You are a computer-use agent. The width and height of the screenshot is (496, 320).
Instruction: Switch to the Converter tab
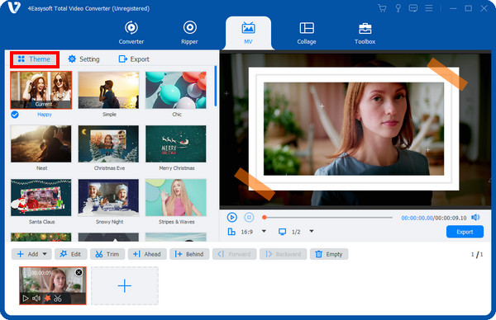pyautogui.click(x=131, y=32)
